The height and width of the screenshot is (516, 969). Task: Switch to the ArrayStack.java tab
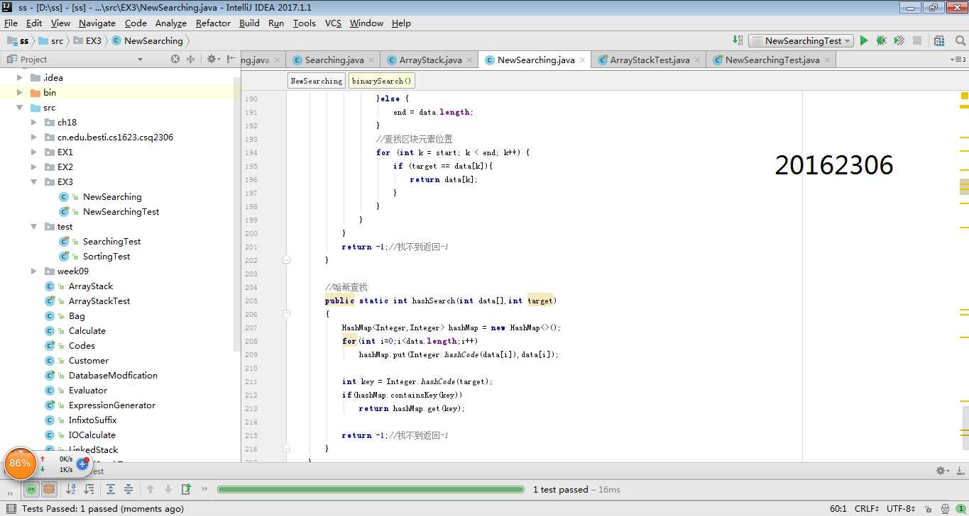[429, 60]
